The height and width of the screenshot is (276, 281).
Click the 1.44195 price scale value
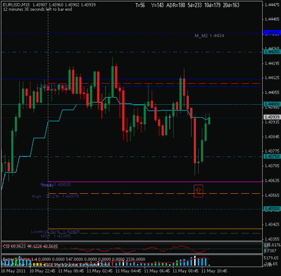click(272, 63)
